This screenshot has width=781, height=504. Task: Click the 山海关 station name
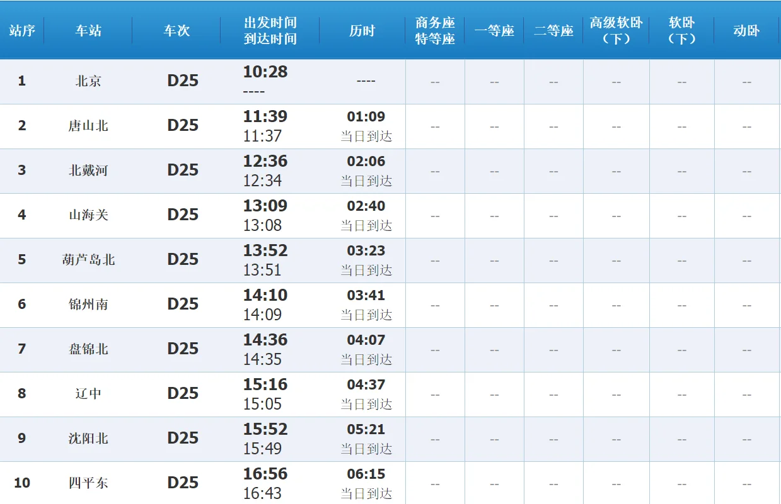click(88, 215)
